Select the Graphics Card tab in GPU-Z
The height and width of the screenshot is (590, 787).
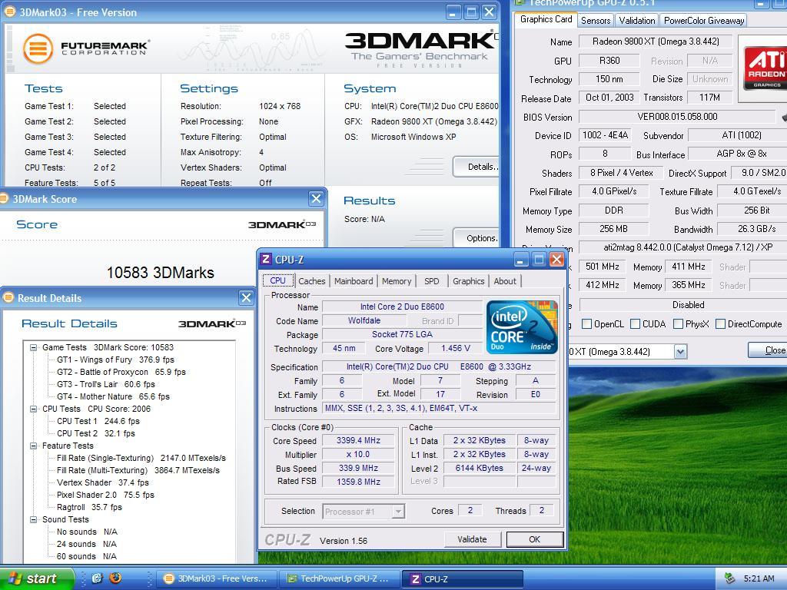click(546, 19)
